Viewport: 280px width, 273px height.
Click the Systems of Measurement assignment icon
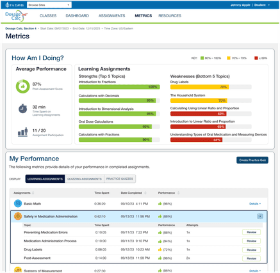(18, 270)
